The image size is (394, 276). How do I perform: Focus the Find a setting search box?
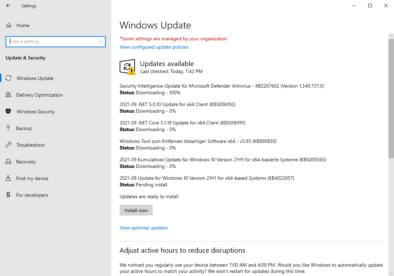[56, 42]
